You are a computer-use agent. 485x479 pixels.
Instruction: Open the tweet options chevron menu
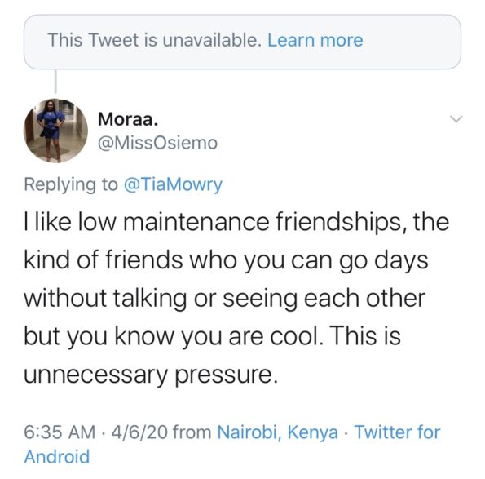point(456,119)
